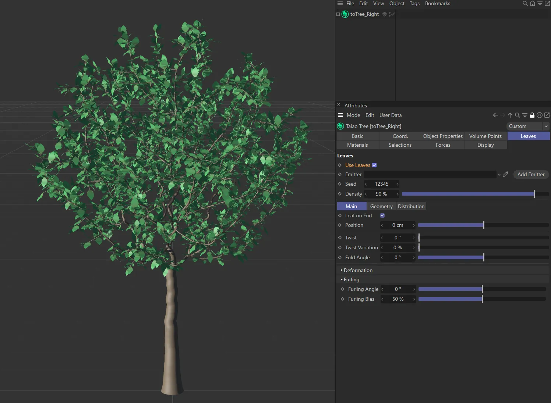Click the lock icon in Attributes panel
The image size is (551, 403).
coord(532,115)
